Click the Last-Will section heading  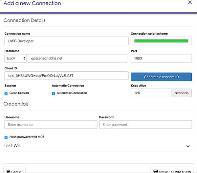[12, 146]
